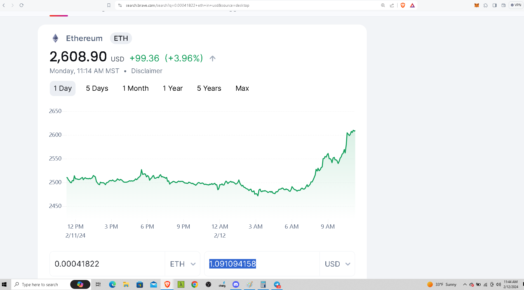
Task: Show Max price history range
Action: [242, 88]
